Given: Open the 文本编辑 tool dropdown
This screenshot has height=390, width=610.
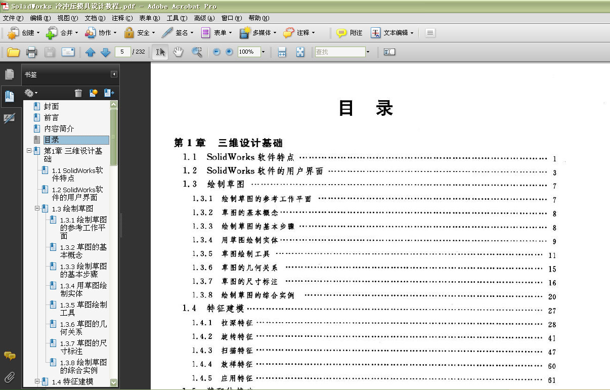Looking at the screenshot, I should click(x=392, y=33).
